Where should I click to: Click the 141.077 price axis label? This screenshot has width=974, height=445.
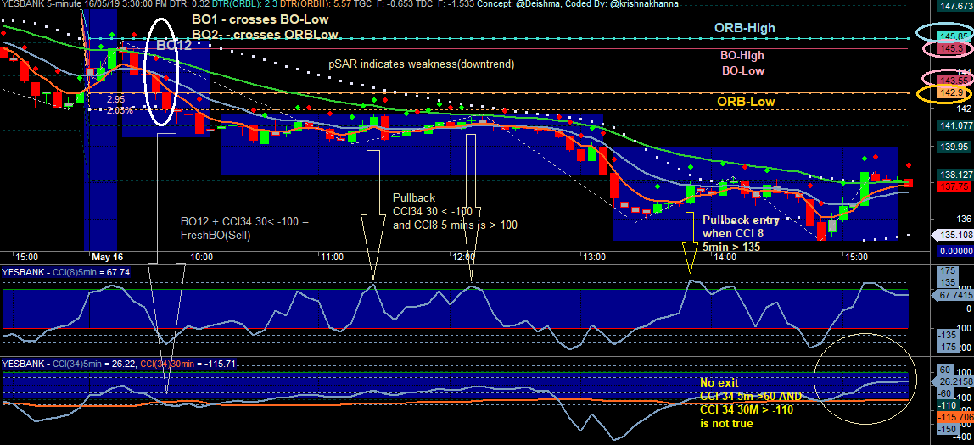[x=954, y=126]
